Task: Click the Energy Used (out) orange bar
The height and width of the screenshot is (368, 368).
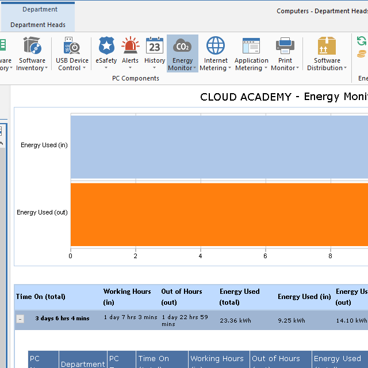Action: click(219, 214)
